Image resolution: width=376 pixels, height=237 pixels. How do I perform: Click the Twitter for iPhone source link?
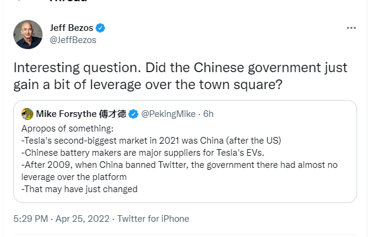tap(153, 219)
